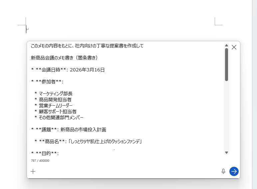Click the prompt scrollbar down arrow

[x=226, y=152]
